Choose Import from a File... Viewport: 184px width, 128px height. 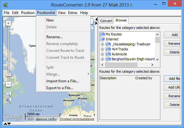coord(63,81)
